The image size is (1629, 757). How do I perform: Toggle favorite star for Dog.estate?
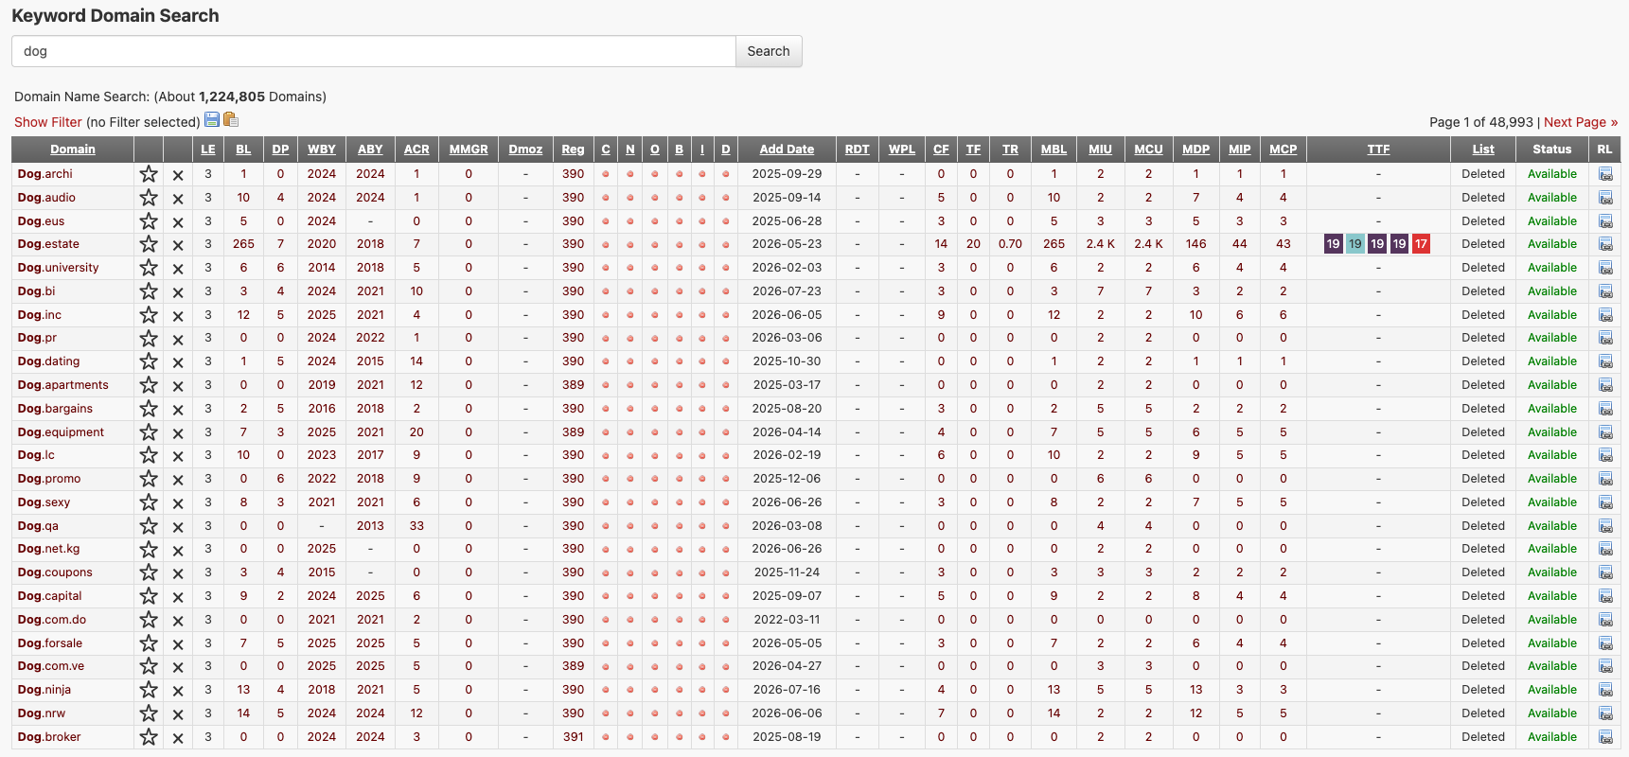coord(149,244)
